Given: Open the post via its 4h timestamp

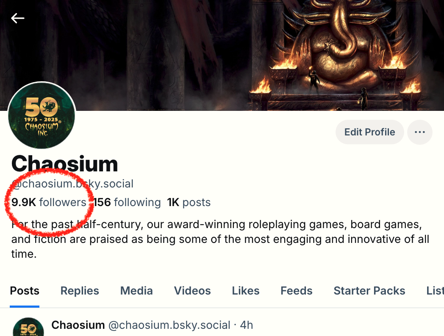Looking at the screenshot, I should click(x=247, y=325).
